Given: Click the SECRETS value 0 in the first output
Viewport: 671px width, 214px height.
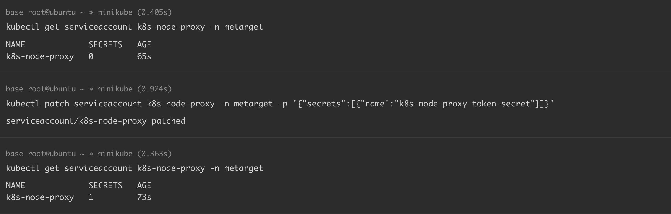Looking at the screenshot, I should pos(91,56).
